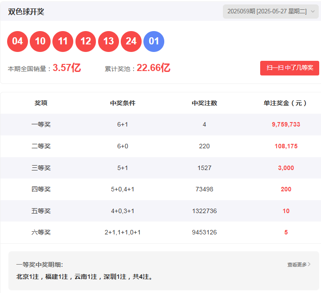This screenshot has width=321, height=293.
Task: Click the red ball numbered 12
Action: tap(86, 41)
